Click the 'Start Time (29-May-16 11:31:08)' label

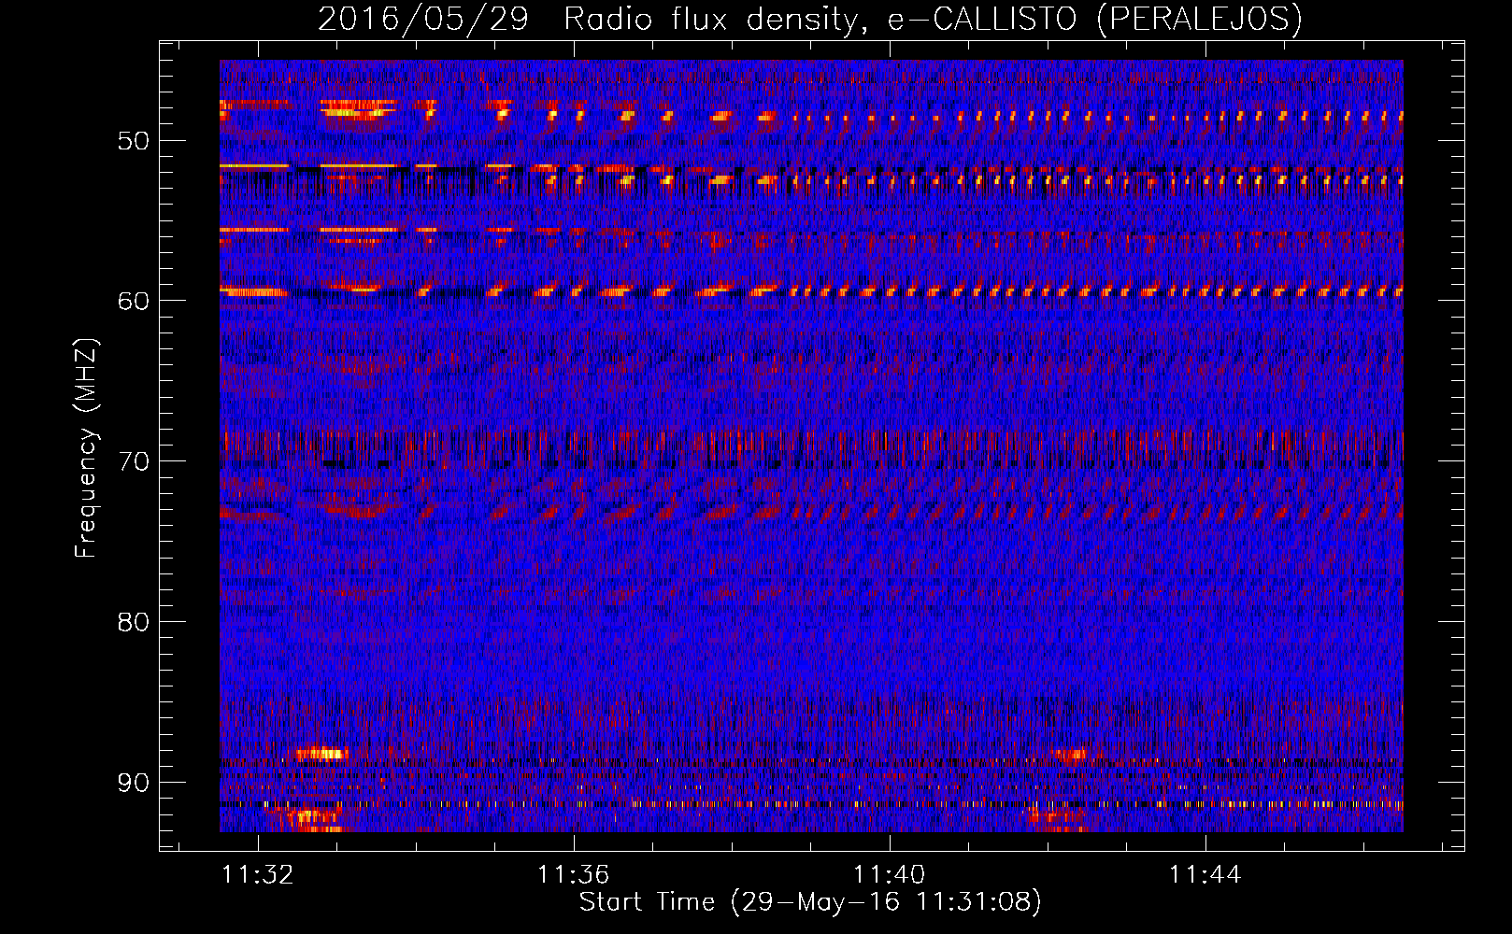pyautogui.click(x=810, y=902)
